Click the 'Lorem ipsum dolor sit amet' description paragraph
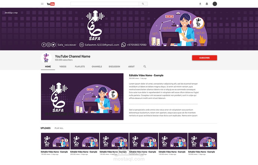Image resolution: width=258 pixels, height=165 pixels. coord(164,91)
